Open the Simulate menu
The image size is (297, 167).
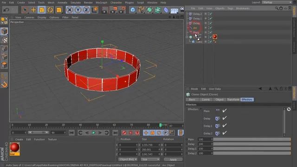[75, 3]
